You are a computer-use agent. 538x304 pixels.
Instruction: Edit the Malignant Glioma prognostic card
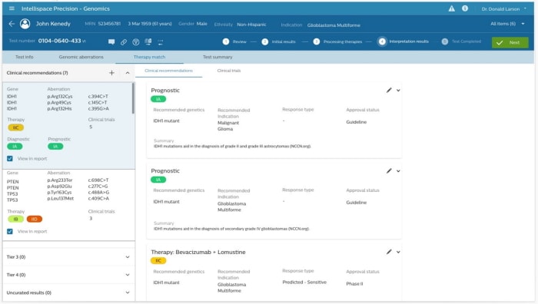(x=389, y=90)
